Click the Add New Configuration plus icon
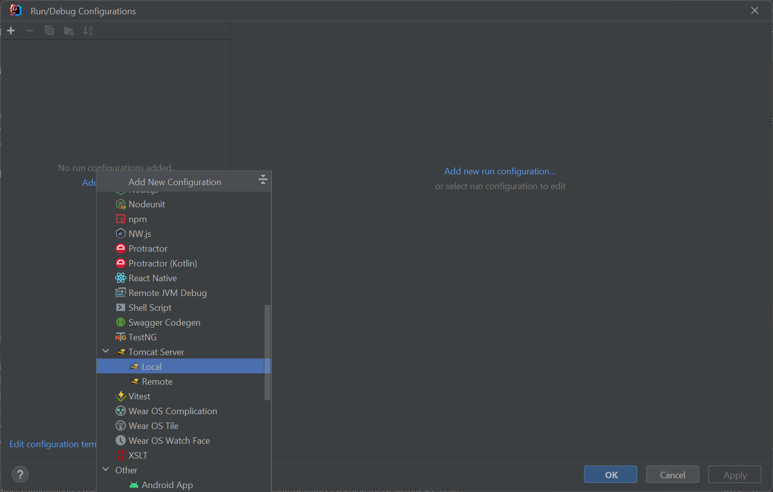773x492 pixels. pyautogui.click(x=11, y=31)
